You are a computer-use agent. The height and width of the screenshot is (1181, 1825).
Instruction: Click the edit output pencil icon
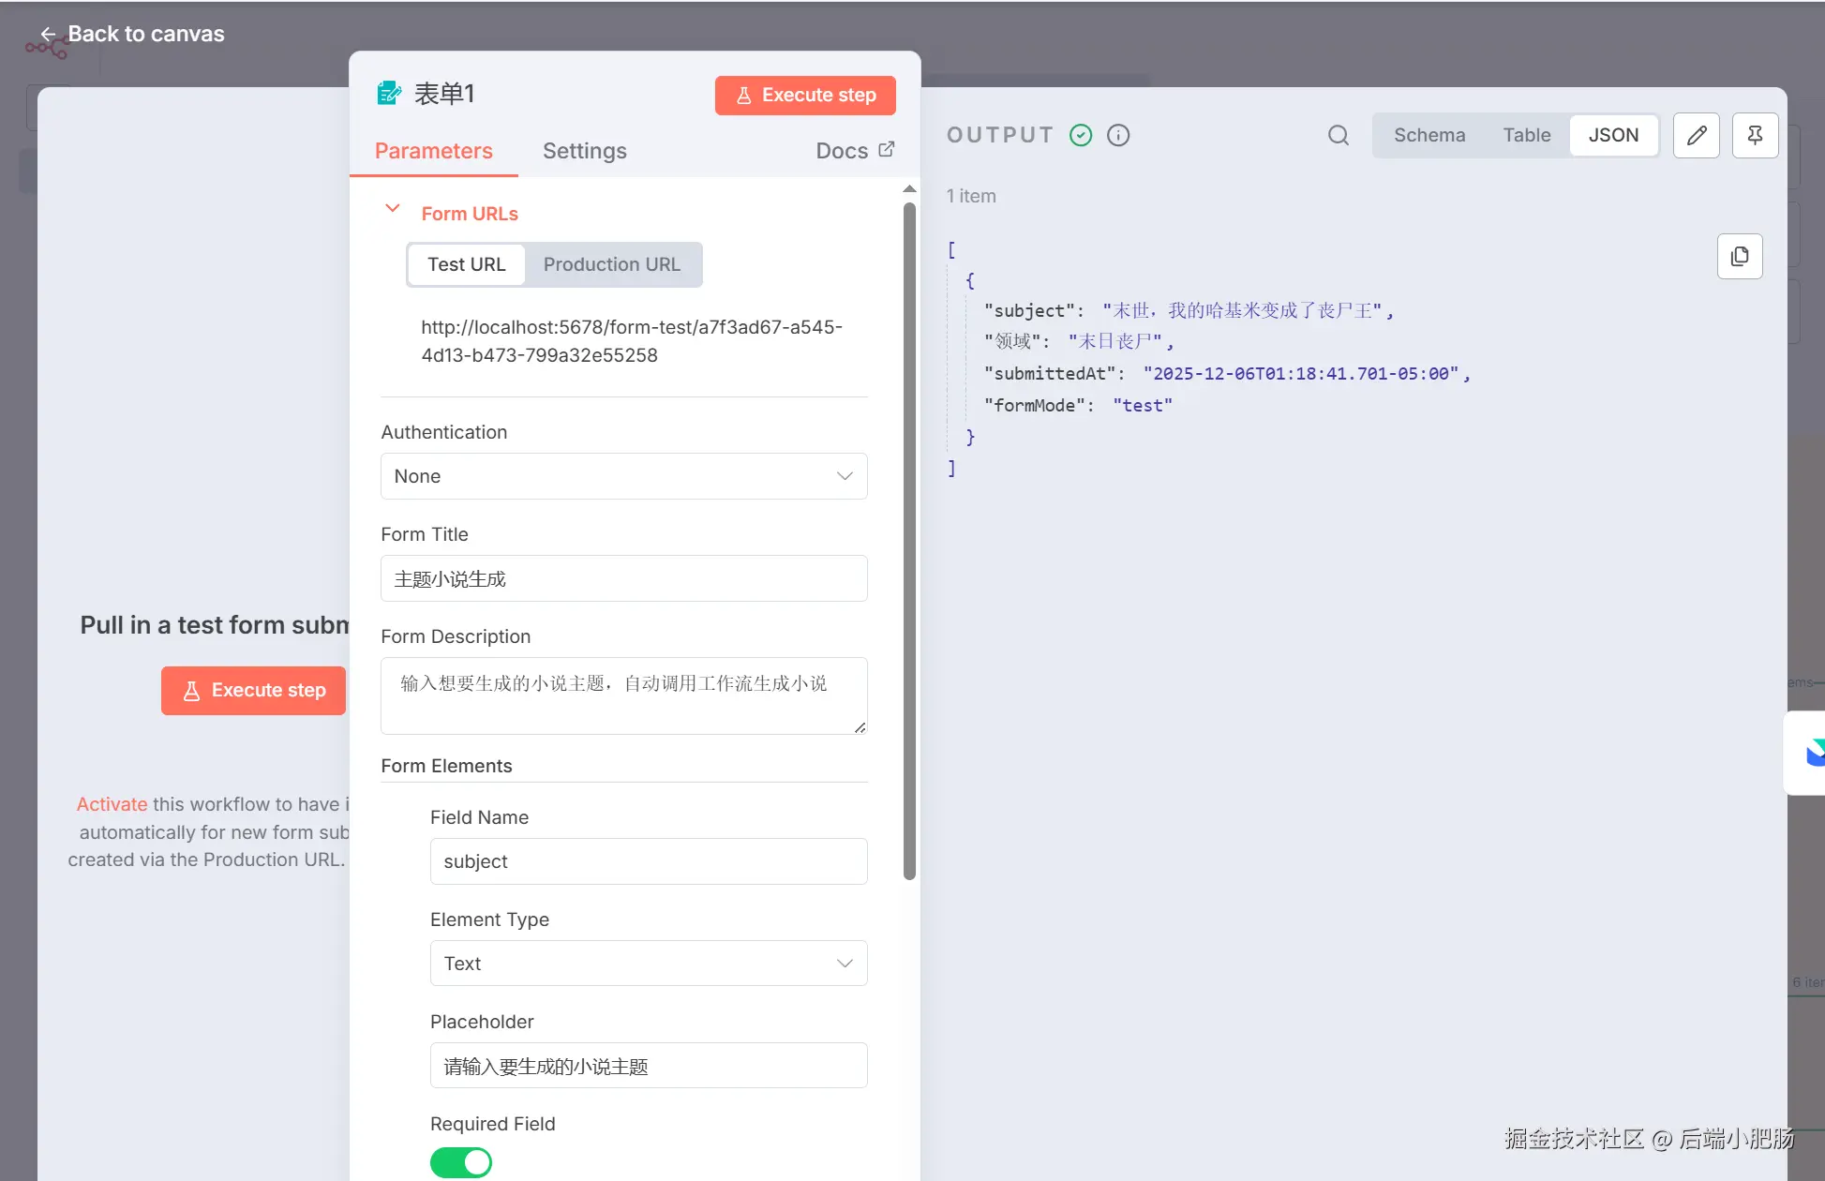1696,135
